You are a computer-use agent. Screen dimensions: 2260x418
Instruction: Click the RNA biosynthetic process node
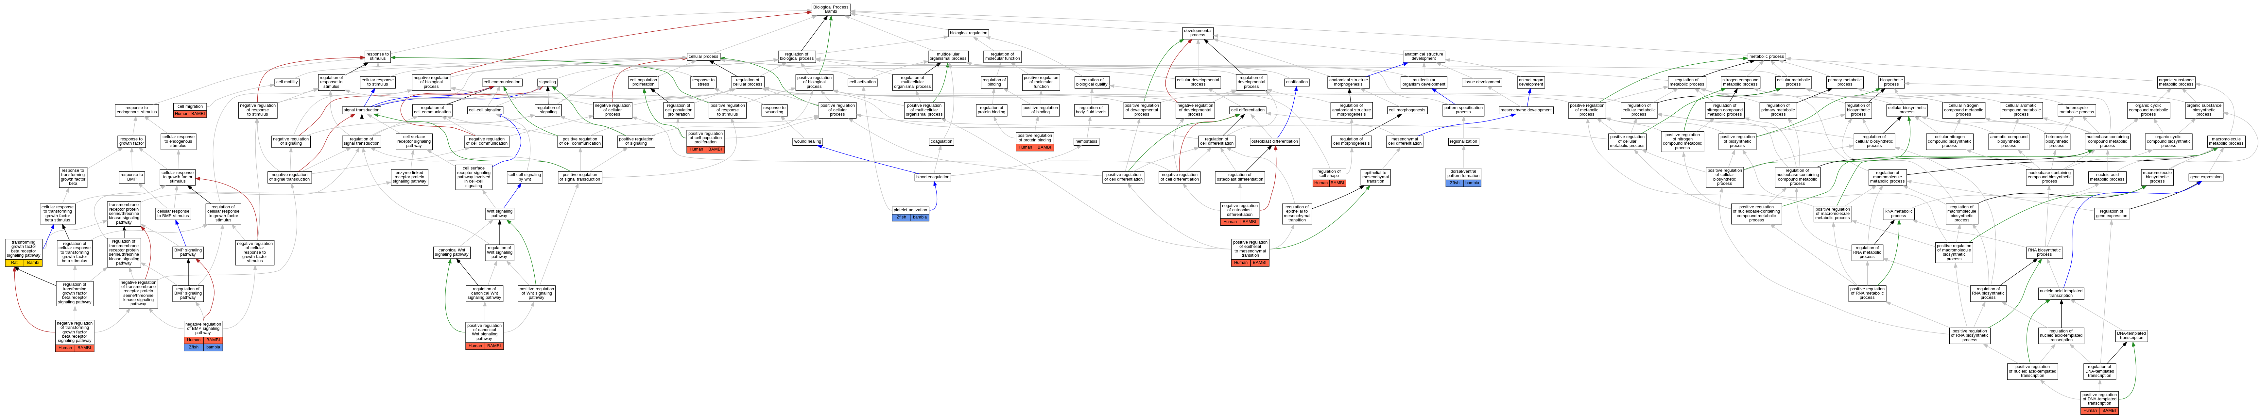point(2044,252)
